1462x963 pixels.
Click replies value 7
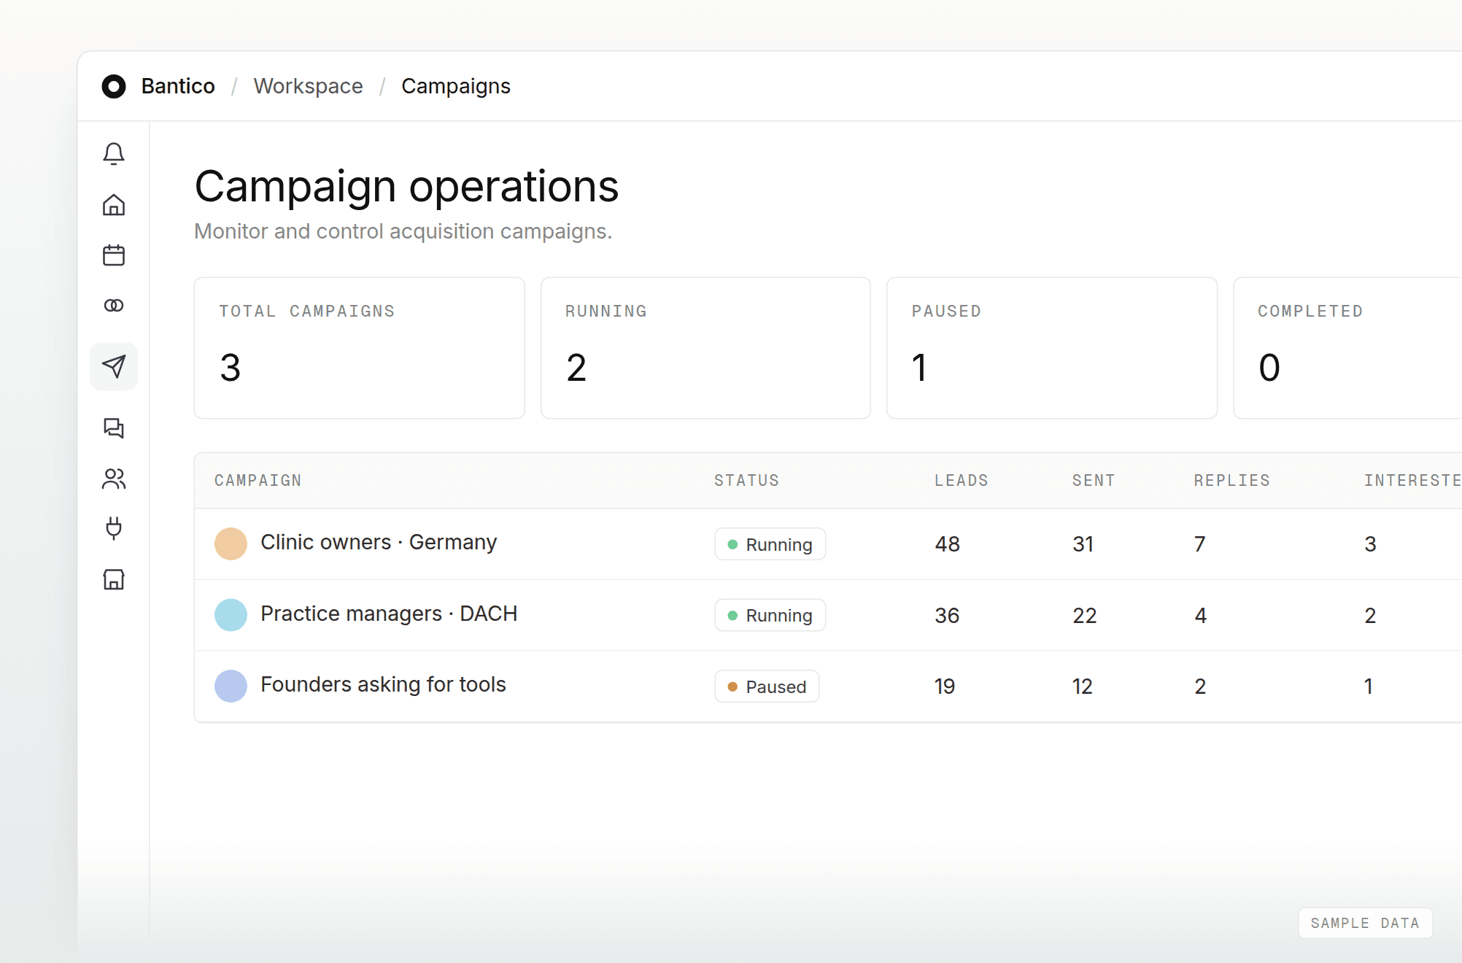pyautogui.click(x=1199, y=544)
